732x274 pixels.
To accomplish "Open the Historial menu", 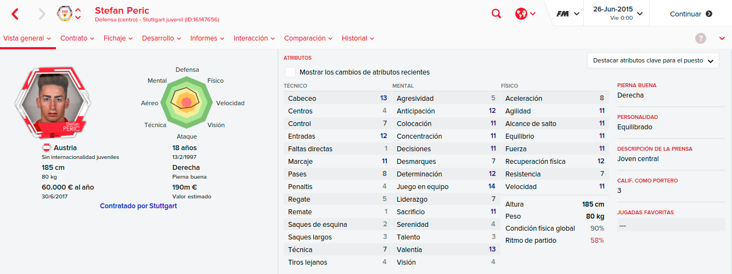I will (x=358, y=38).
